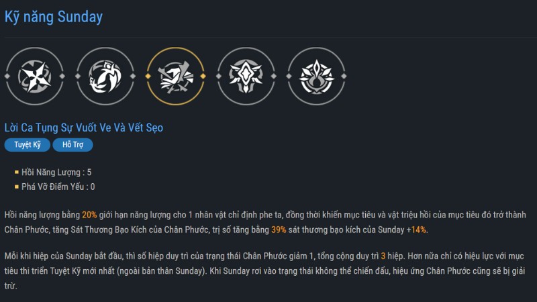This screenshot has height=302, width=537.
Task: Click the gold-ringed selected skill icon
Action: [175, 77]
